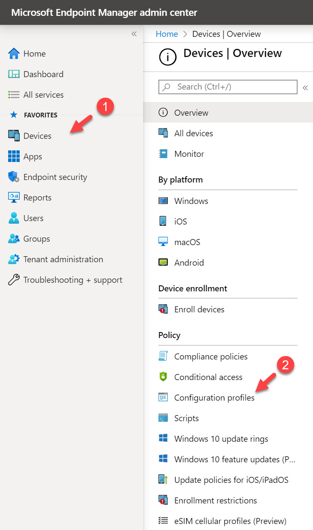Click the Windows 10 update rings icon
The height and width of the screenshot is (530, 313).
(x=163, y=439)
